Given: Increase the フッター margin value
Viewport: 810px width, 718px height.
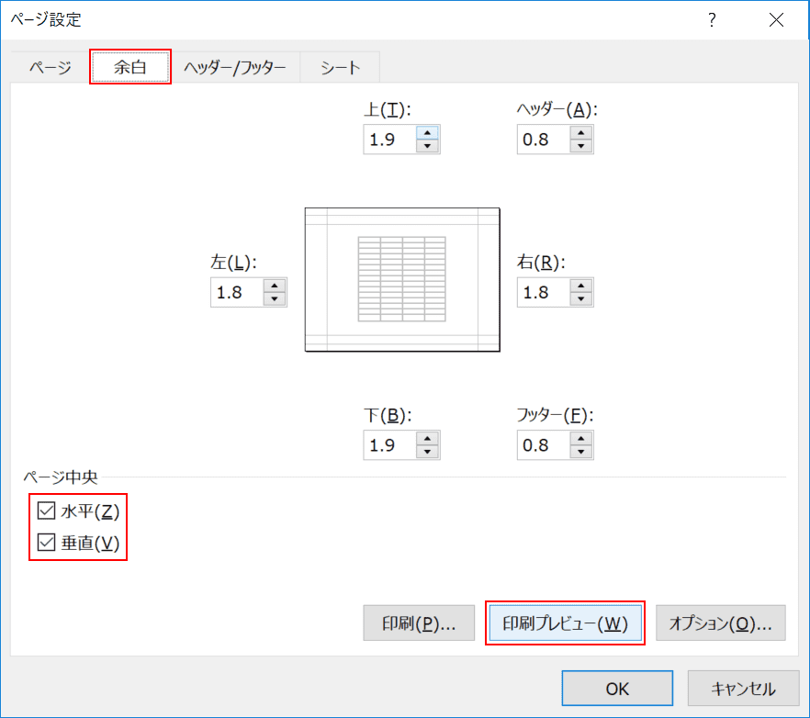Looking at the screenshot, I should (580, 439).
